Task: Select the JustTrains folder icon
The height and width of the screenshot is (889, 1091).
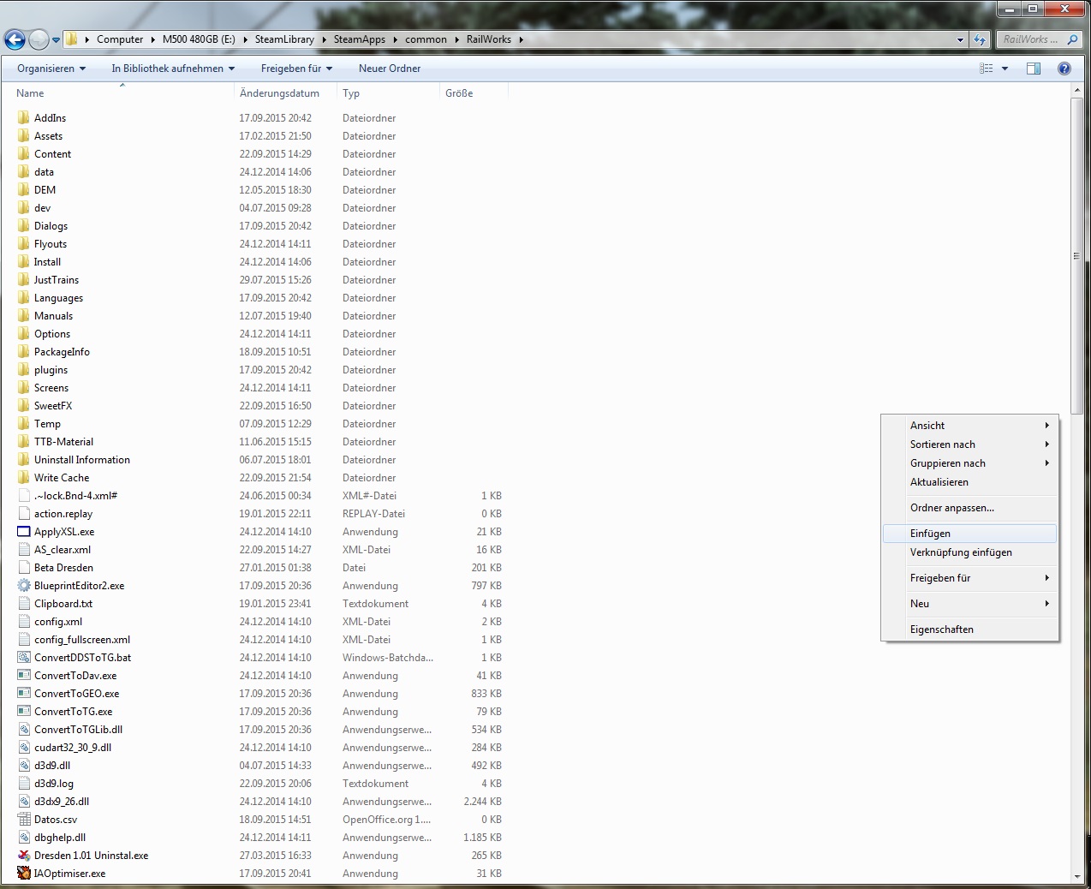Action: click(x=23, y=280)
